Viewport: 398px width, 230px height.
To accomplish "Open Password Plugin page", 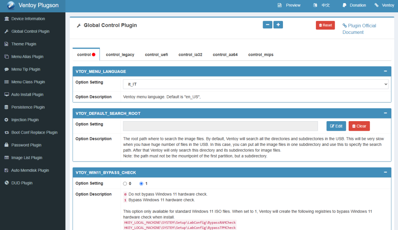I will pos(33,145).
